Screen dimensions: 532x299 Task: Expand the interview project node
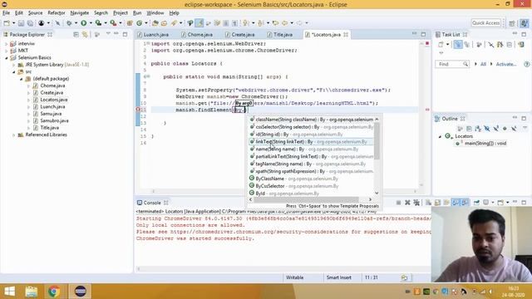pos(6,44)
